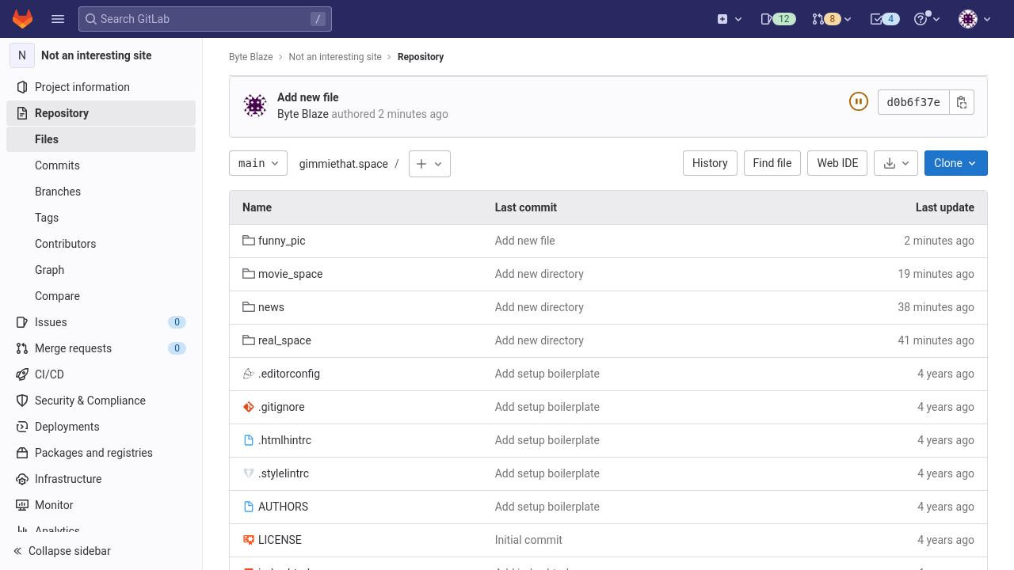Click the Find file button

772,163
